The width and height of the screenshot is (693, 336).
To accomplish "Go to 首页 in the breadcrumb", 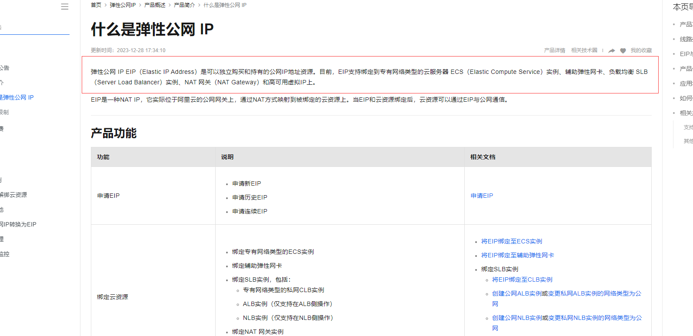I will click(x=96, y=5).
